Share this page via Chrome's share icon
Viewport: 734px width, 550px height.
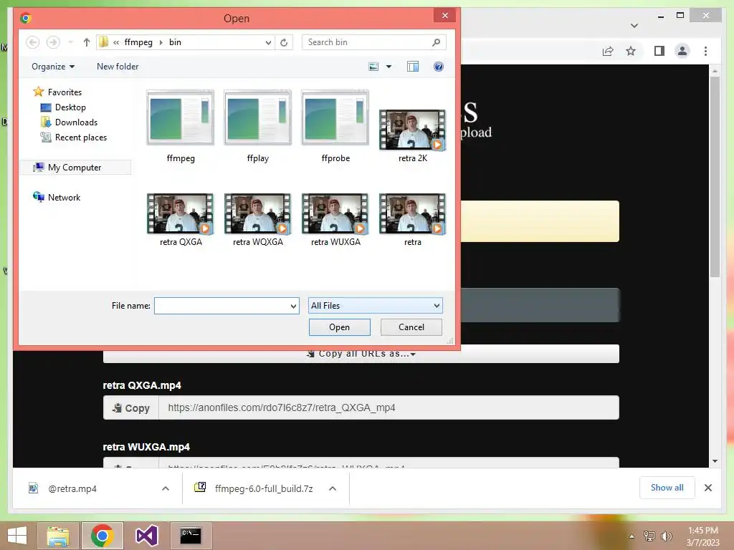click(608, 51)
